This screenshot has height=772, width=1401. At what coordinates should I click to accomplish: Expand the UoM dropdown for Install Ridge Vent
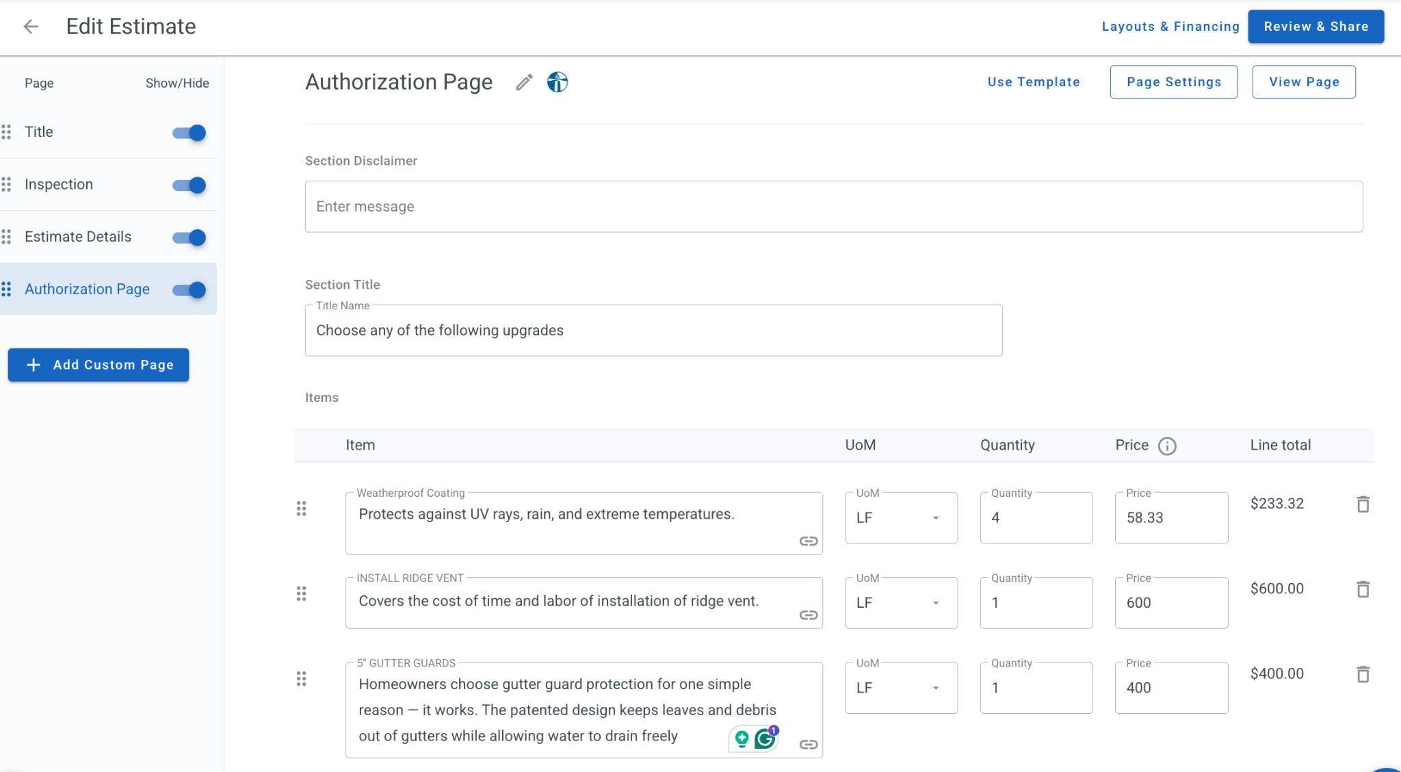pyautogui.click(x=901, y=603)
